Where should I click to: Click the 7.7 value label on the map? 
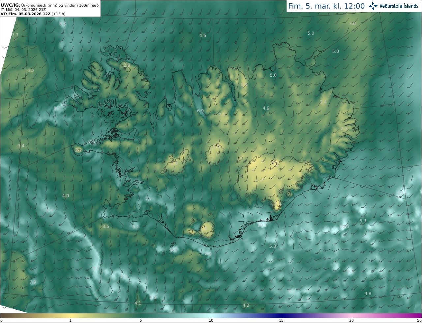click(148, 199)
